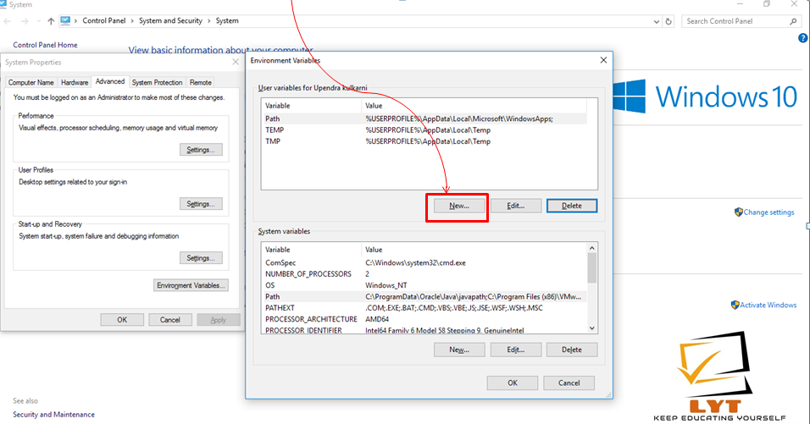Screen dimensions: 810x424
Task: Select the TMP user variable row
Action: pyautogui.click(x=424, y=141)
